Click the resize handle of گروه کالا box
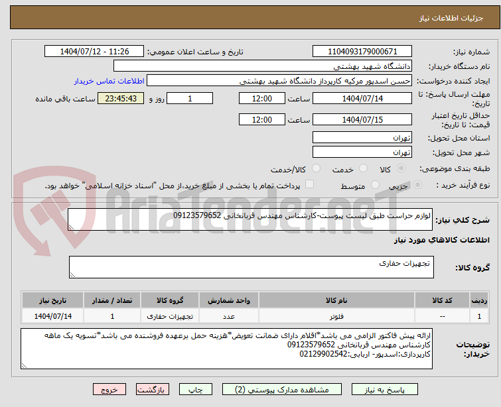 (x=72, y=275)
